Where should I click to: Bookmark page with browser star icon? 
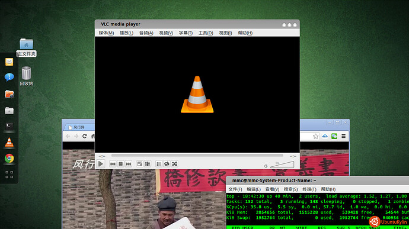315,136
